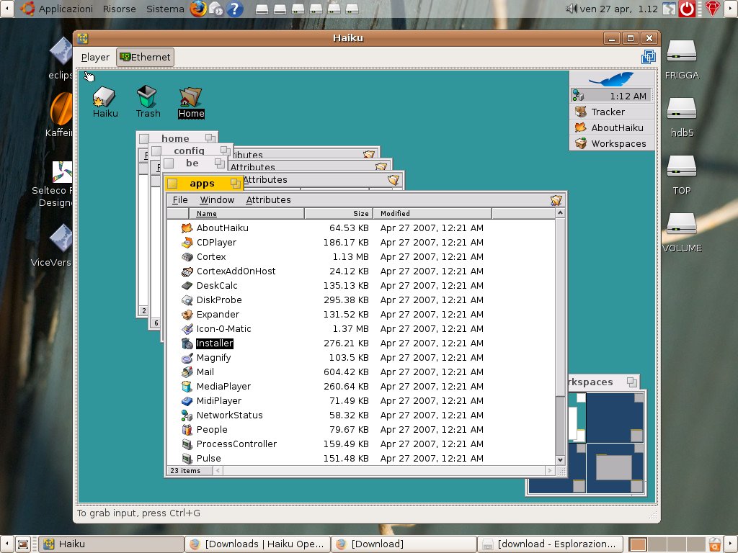This screenshot has height=553, width=738.
Task: Open the Home folder icon
Action: [x=191, y=97]
